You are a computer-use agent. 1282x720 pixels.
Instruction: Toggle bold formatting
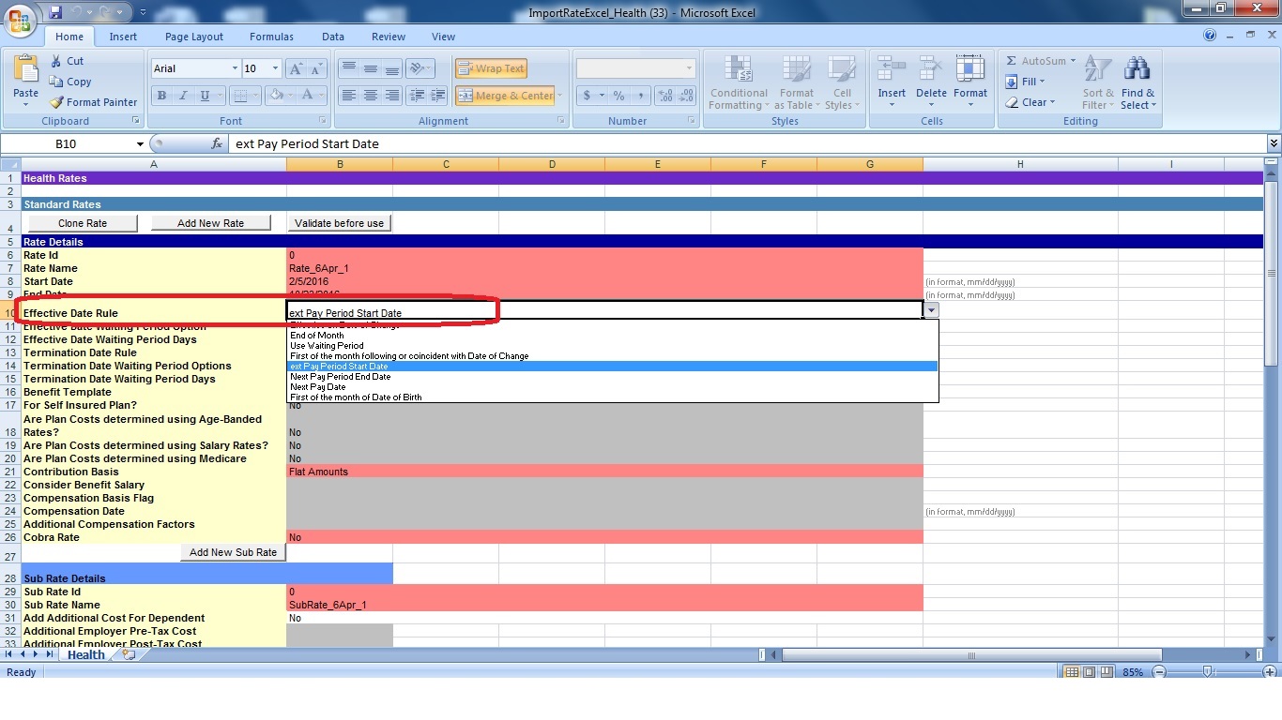pos(161,96)
